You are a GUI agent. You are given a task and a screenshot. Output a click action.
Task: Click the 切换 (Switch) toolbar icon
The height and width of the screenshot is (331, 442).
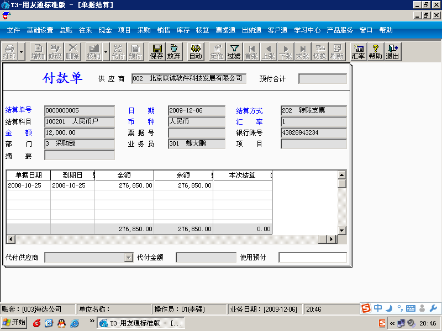click(x=320, y=51)
